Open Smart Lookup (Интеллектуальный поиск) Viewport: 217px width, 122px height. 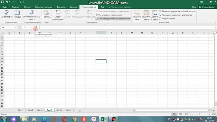click(32, 15)
